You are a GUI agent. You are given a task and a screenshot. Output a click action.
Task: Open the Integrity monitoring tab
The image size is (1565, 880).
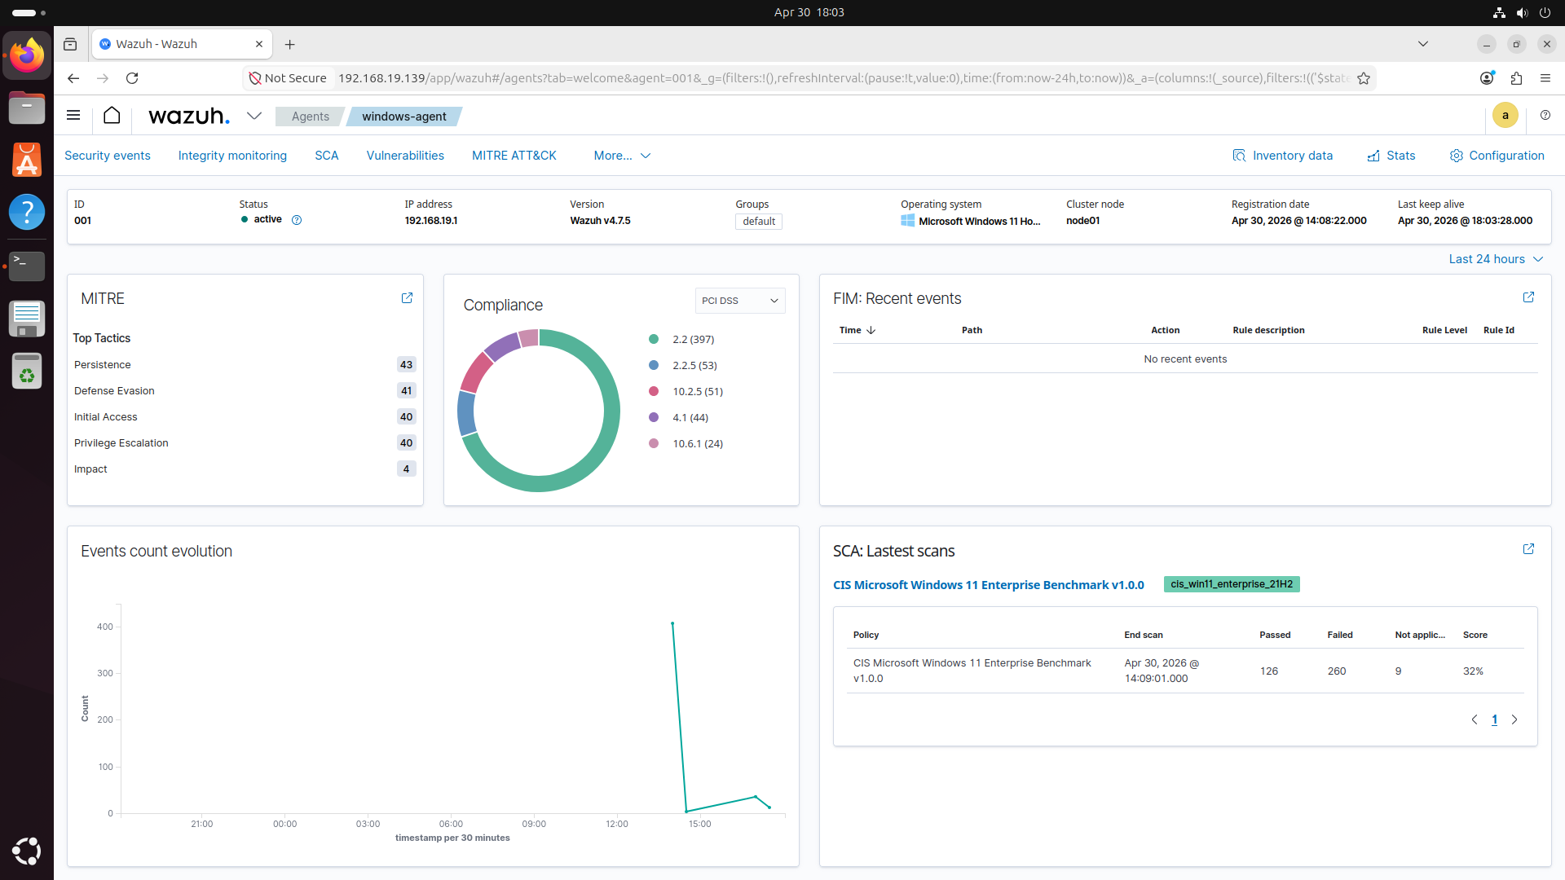[232, 156]
